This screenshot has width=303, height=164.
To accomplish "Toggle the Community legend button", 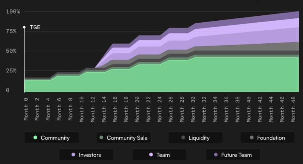I will (x=51, y=138).
